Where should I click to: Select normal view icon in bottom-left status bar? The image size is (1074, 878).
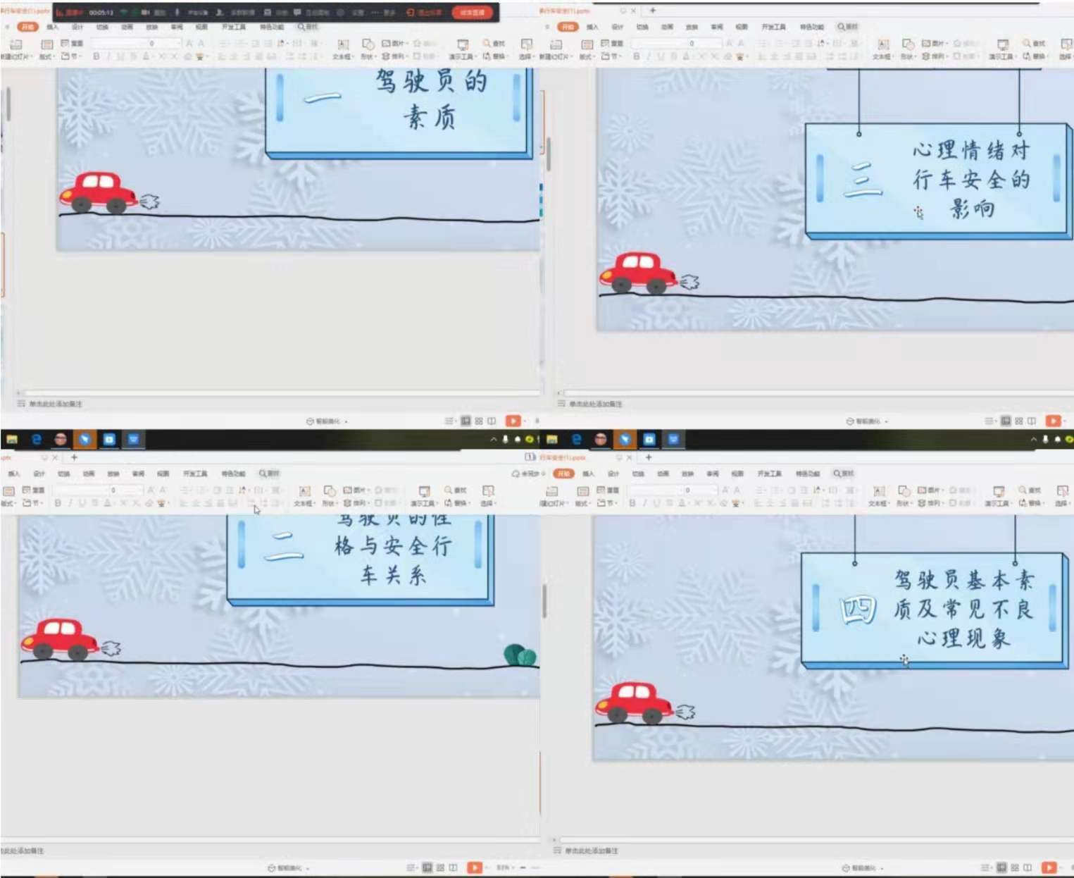427,867
